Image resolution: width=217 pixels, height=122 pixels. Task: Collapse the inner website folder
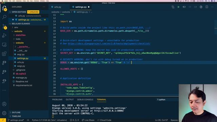(x=28, y=43)
